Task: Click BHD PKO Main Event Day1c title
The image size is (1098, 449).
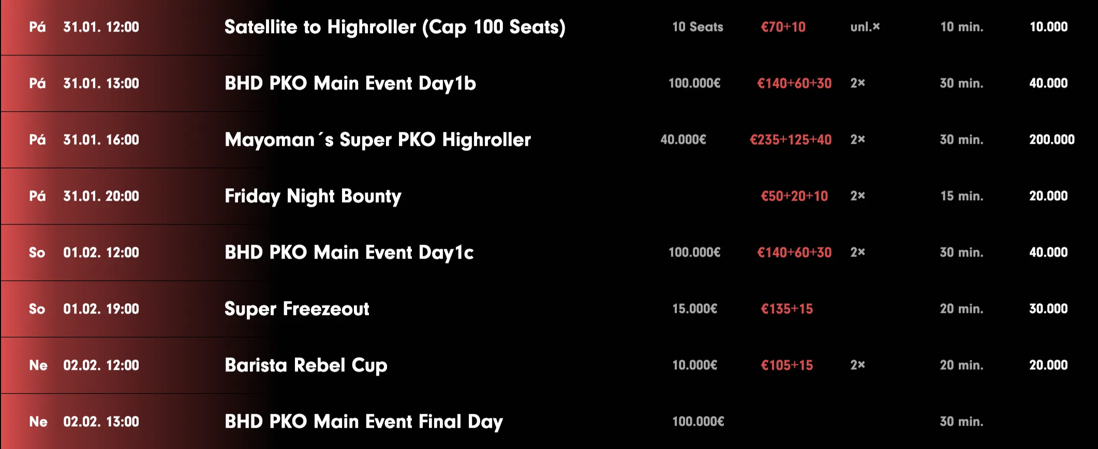Action: 349,252
